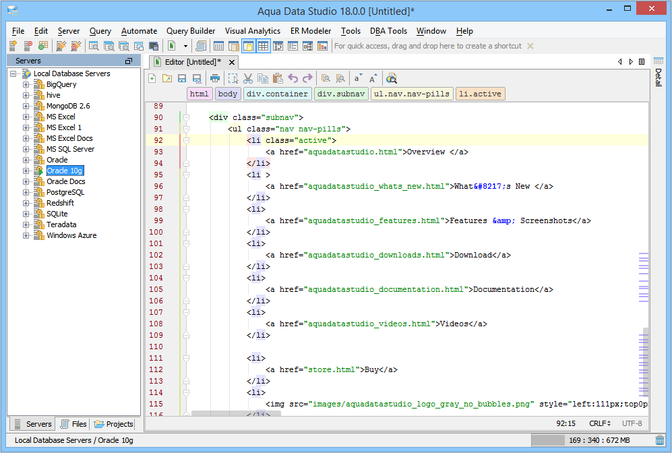Image resolution: width=672 pixels, height=453 pixels.
Task: Convert the selection to lowercase
Action: point(358,78)
